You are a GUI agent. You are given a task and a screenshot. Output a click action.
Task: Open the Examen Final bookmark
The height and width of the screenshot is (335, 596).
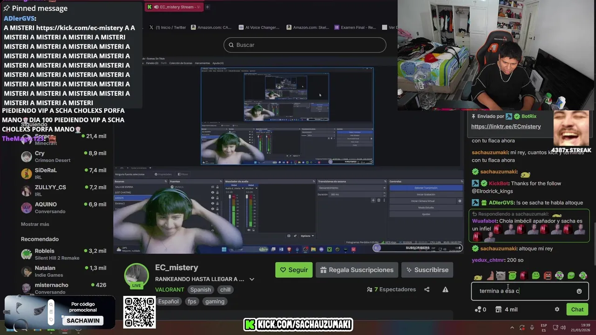tap(355, 27)
